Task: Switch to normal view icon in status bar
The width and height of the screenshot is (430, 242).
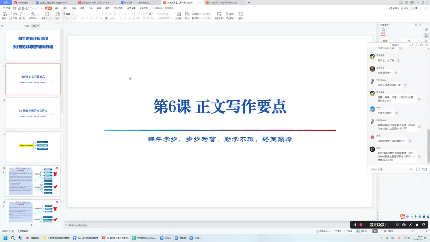Action: coord(358,231)
